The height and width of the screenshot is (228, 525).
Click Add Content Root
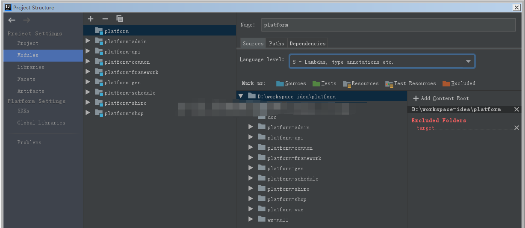coord(441,98)
